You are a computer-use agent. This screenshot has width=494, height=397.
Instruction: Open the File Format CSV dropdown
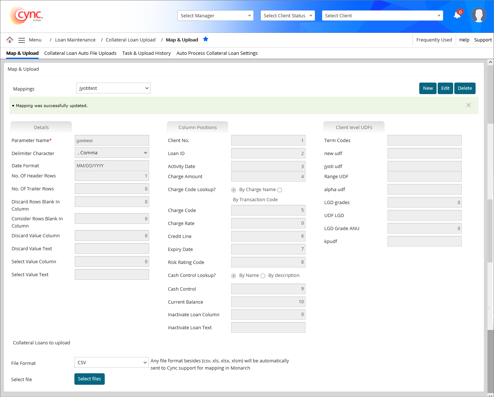[111, 362]
